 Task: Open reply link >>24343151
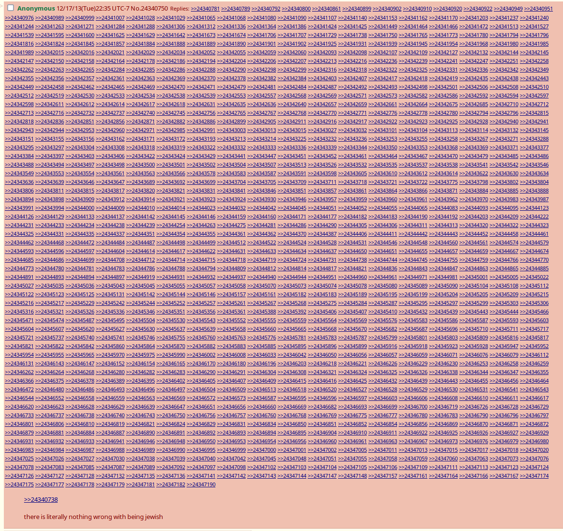pyautogui.click(x=19, y=138)
